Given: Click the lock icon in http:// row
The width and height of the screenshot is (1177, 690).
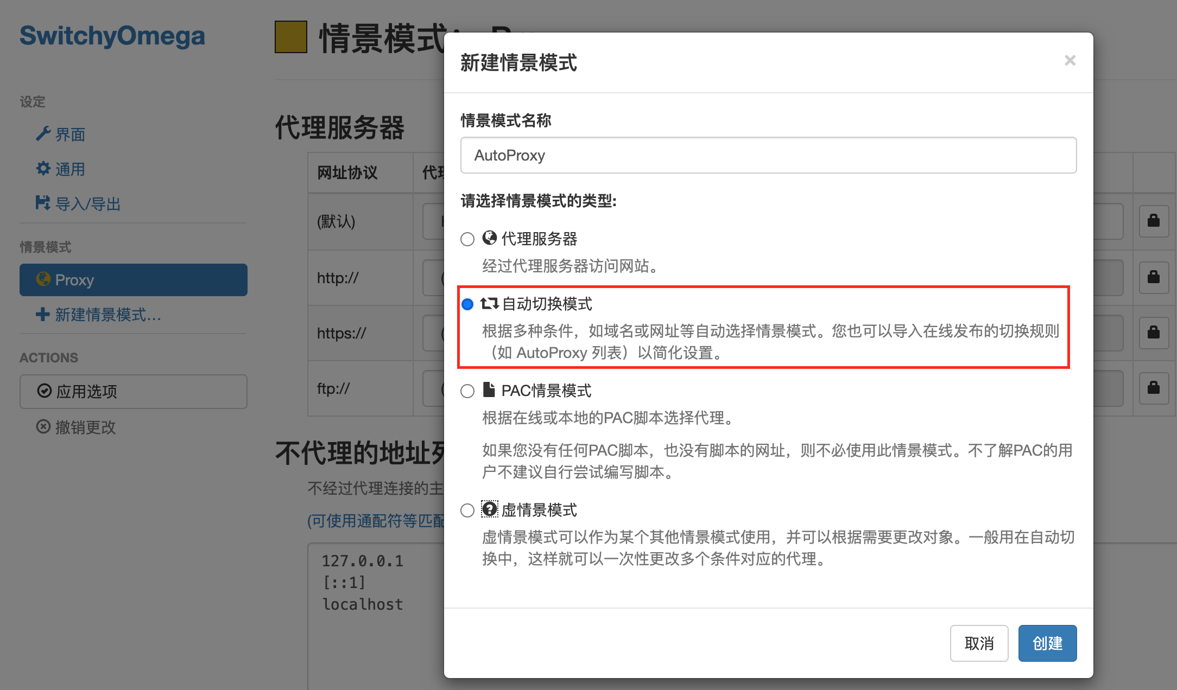Looking at the screenshot, I should click(x=1154, y=277).
